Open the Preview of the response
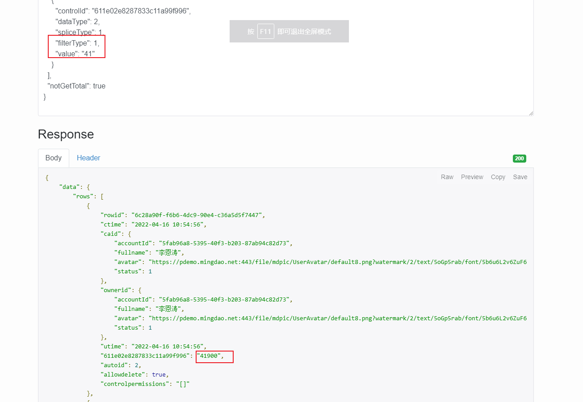This screenshot has width=583, height=402. coord(472,177)
